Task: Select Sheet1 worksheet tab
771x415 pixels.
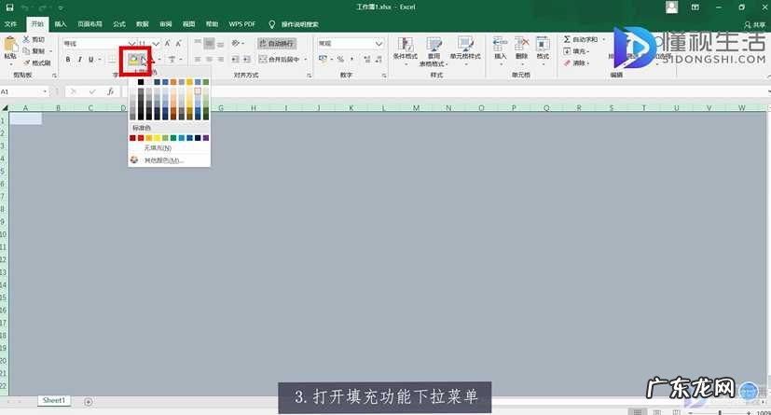Action: pyautogui.click(x=54, y=401)
